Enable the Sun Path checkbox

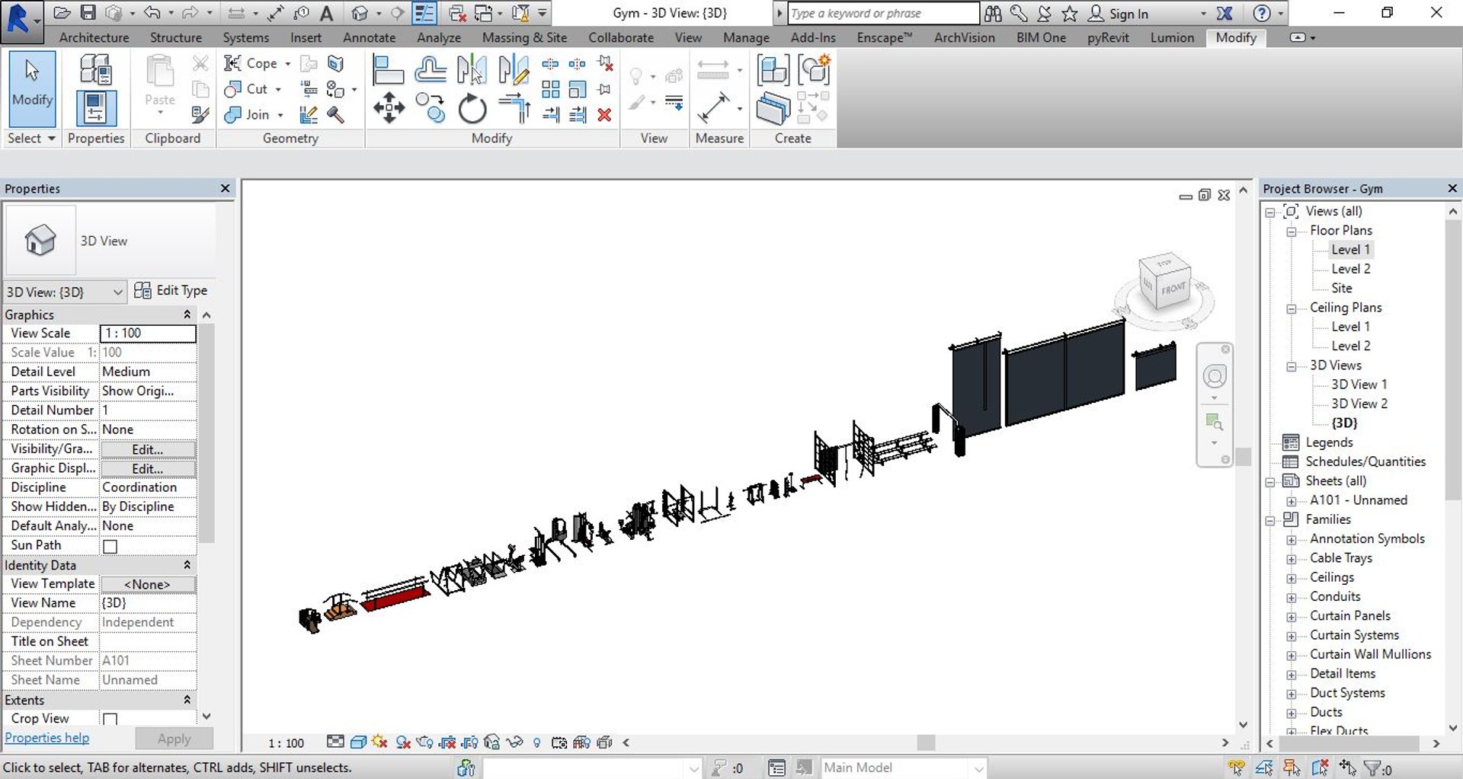coord(110,546)
